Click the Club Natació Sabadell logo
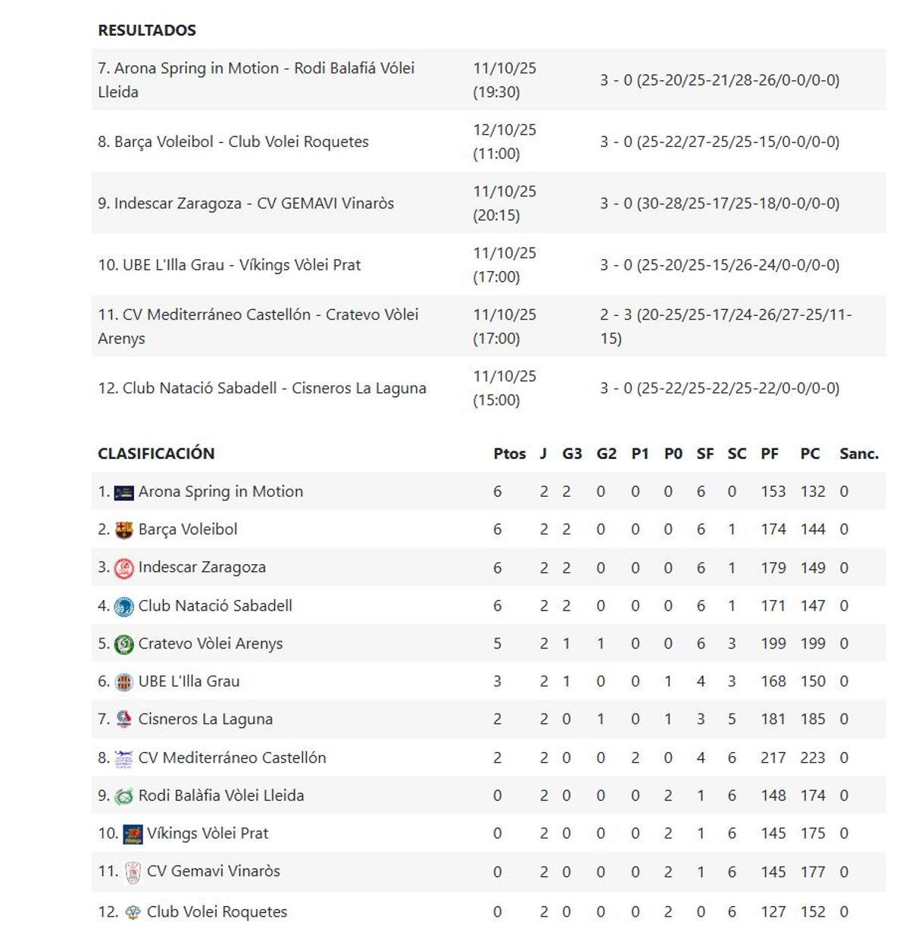 tap(123, 607)
